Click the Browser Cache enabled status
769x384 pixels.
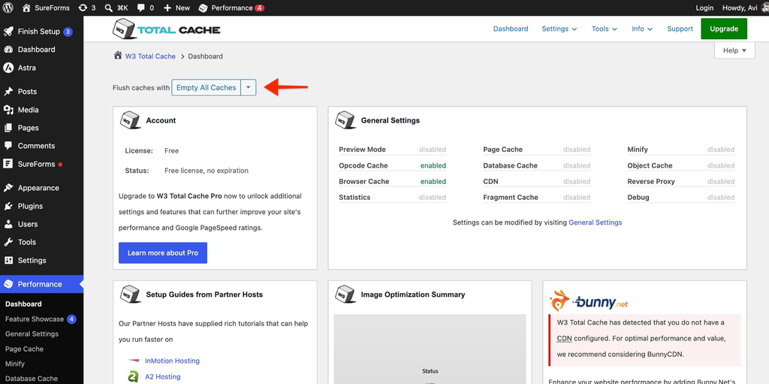pyautogui.click(x=433, y=181)
